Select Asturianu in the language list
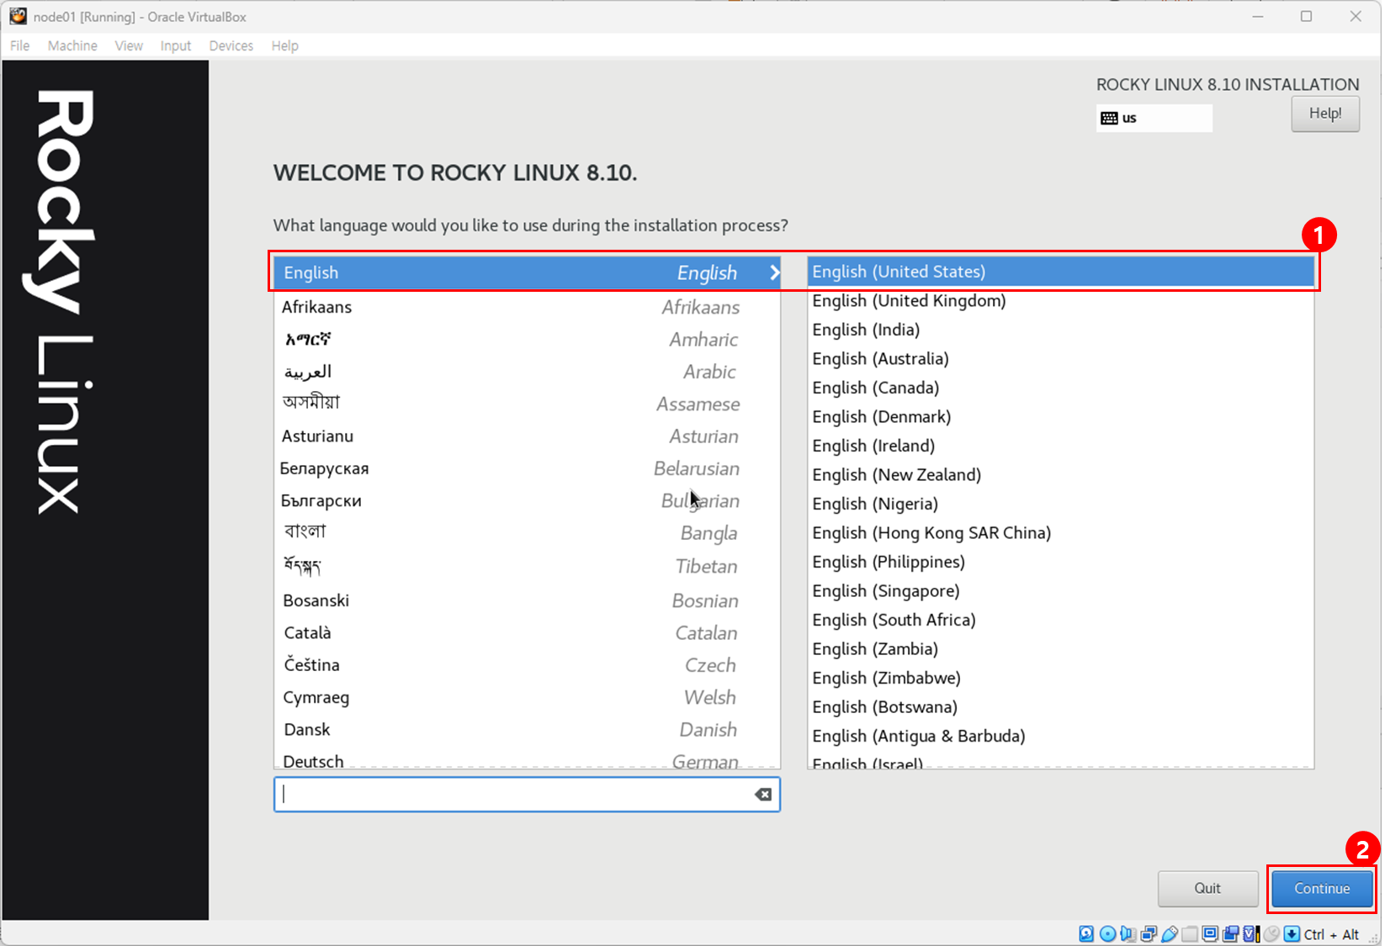 tap(528, 436)
